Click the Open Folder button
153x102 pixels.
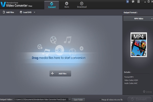pos(78,100)
